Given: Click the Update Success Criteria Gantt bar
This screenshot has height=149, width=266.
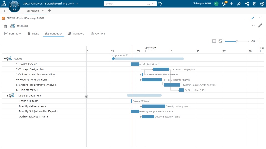Looking at the screenshot, I should coord(148,116).
